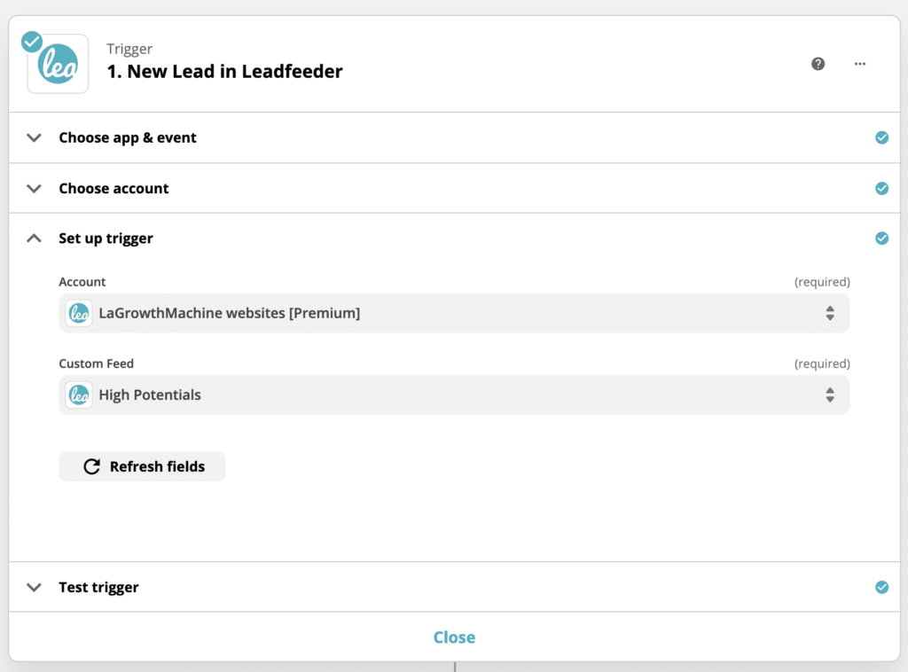Click checkmark badge on the trigger logo
908x672 pixels.
tap(32, 41)
